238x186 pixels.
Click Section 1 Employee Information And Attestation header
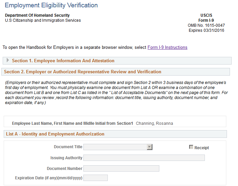[63, 61]
